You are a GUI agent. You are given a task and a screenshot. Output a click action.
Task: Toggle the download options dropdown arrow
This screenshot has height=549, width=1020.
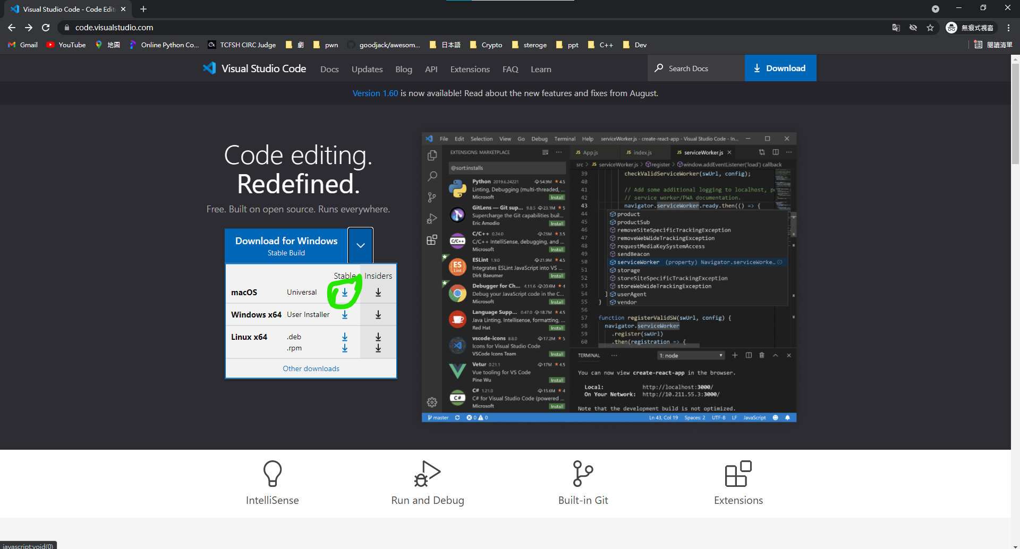(361, 245)
